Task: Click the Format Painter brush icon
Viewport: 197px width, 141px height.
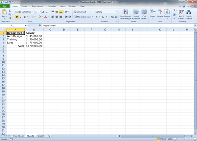Action: click(10, 18)
